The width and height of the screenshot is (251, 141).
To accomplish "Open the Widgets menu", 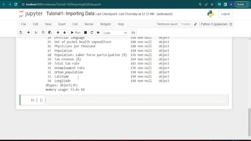I will [105, 24].
